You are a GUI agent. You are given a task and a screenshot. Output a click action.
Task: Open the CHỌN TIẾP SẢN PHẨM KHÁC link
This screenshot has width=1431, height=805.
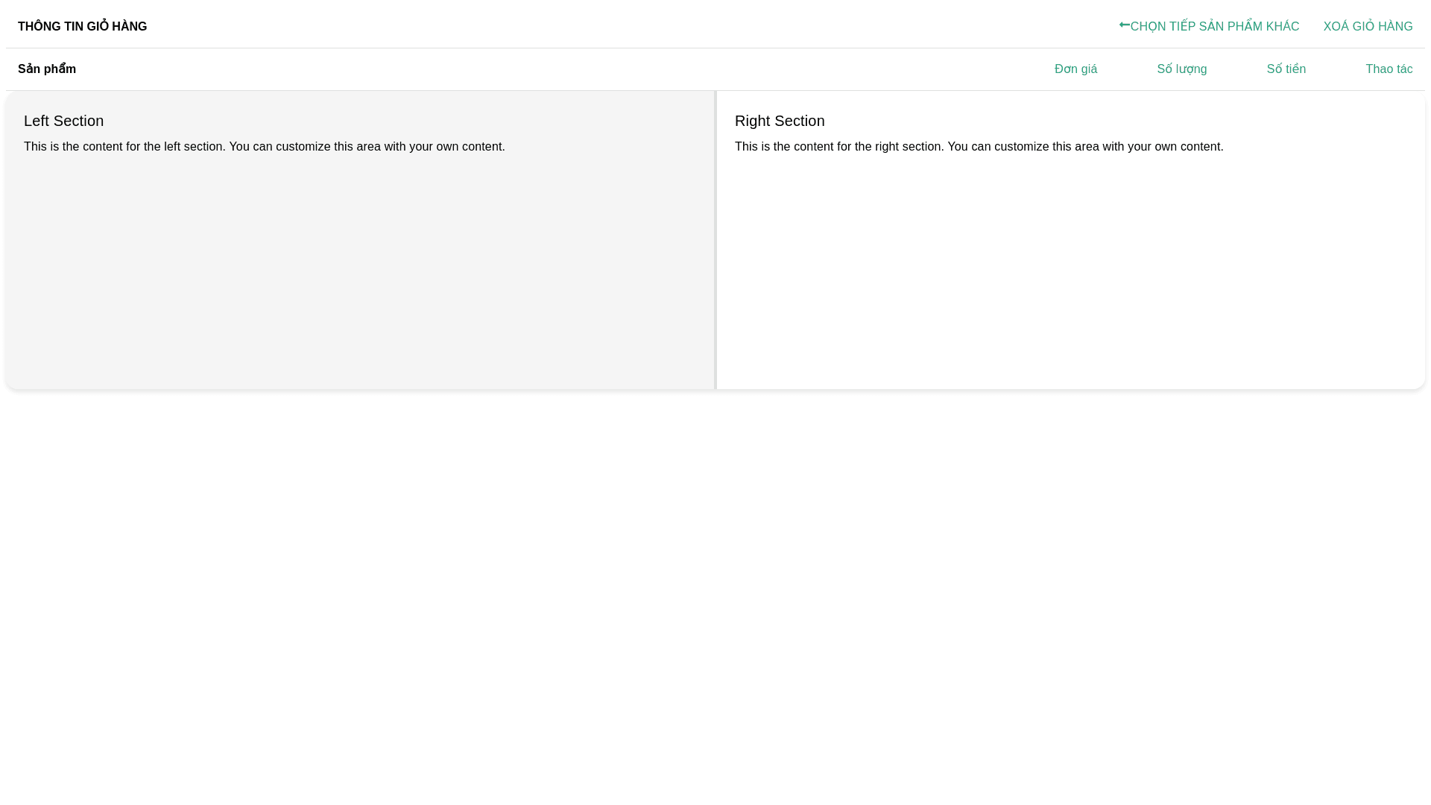pyautogui.click(x=1214, y=27)
